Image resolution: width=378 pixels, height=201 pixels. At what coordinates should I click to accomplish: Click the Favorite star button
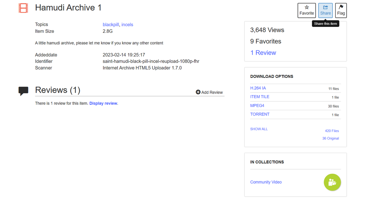(307, 10)
